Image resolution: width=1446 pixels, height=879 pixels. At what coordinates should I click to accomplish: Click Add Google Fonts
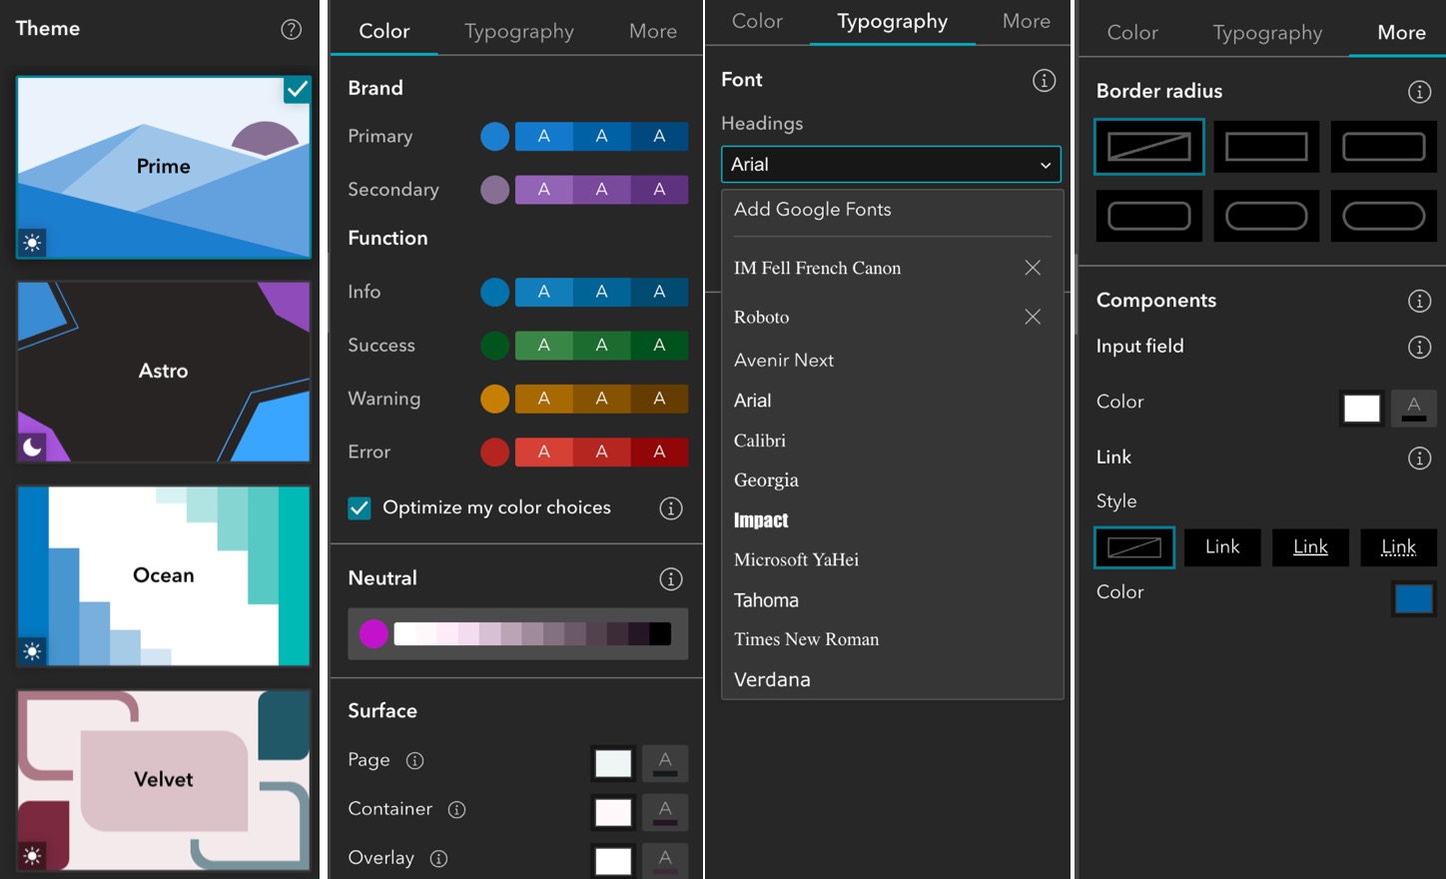812,210
